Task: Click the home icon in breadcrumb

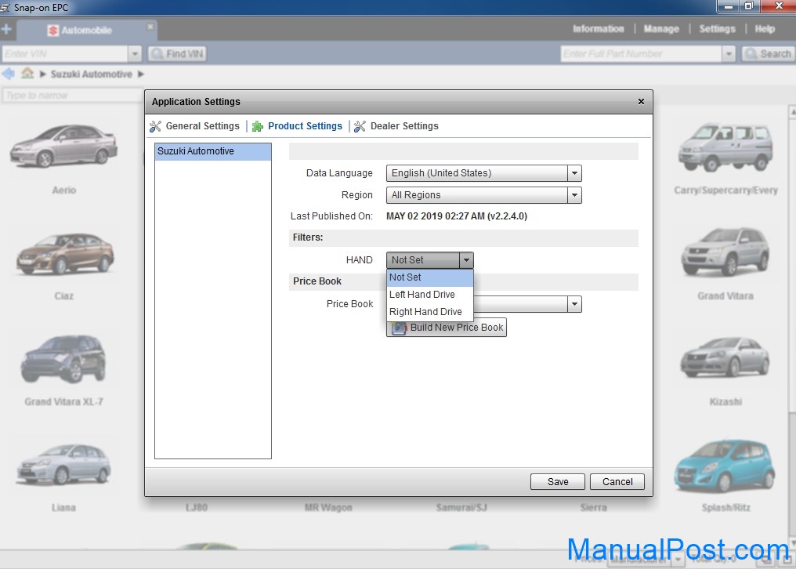Action: 27,74
